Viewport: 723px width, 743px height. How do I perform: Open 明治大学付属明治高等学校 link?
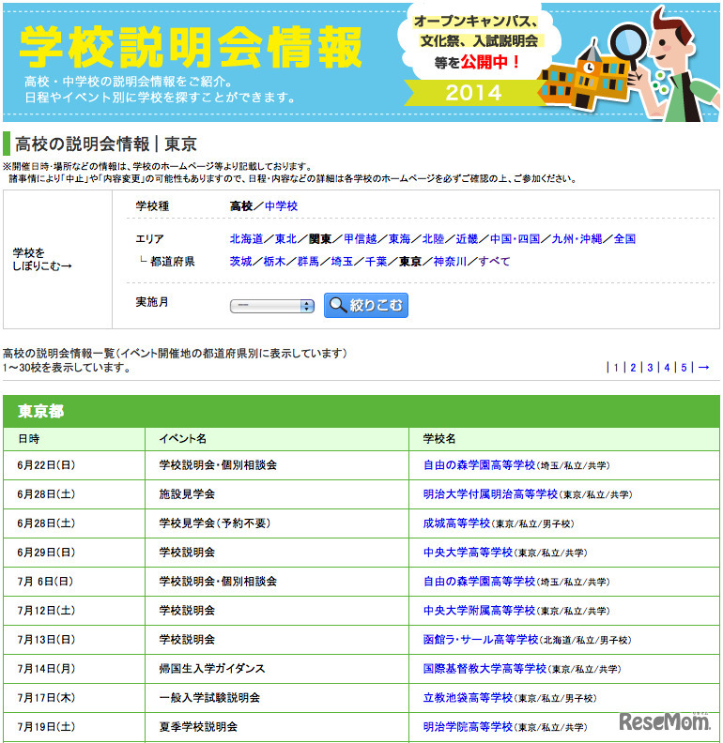click(x=490, y=494)
